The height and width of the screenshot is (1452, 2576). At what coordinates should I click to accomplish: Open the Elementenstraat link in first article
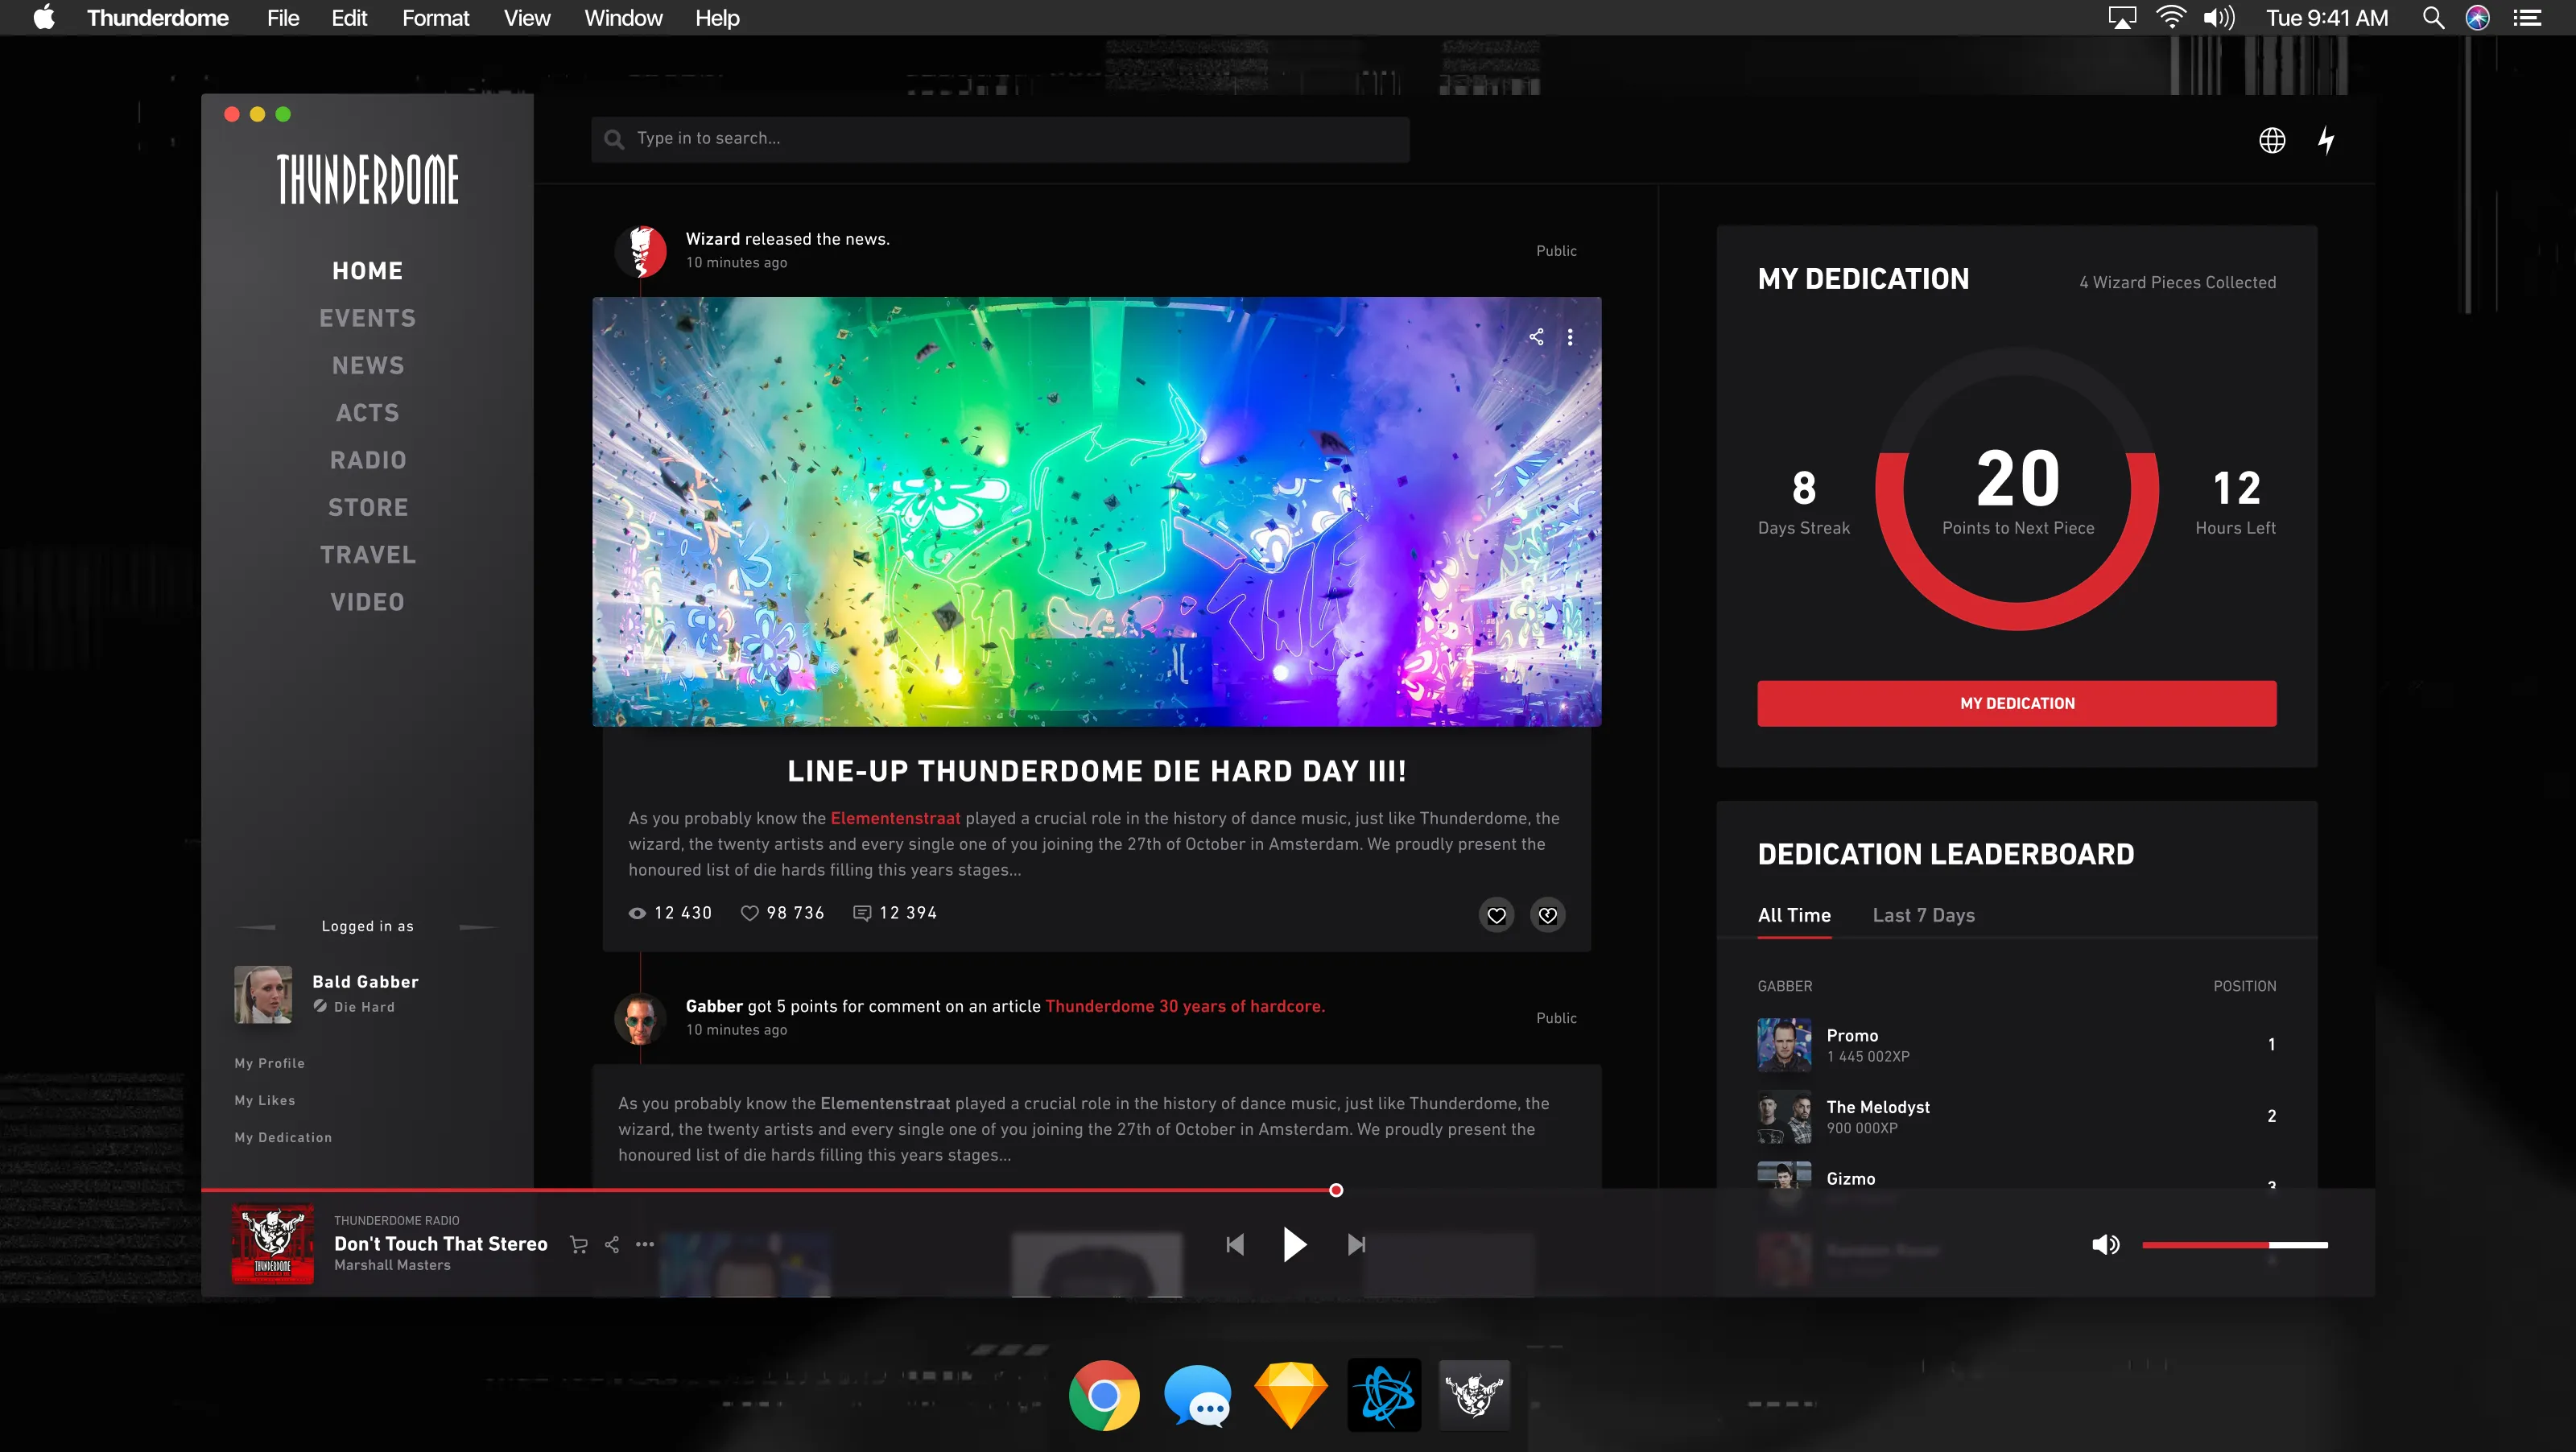point(895,818)
